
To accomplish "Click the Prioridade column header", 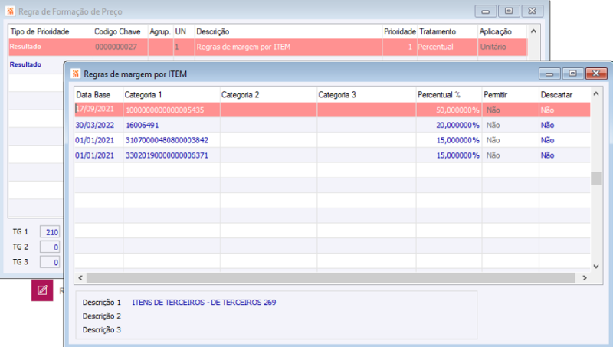I will point(399,31).
